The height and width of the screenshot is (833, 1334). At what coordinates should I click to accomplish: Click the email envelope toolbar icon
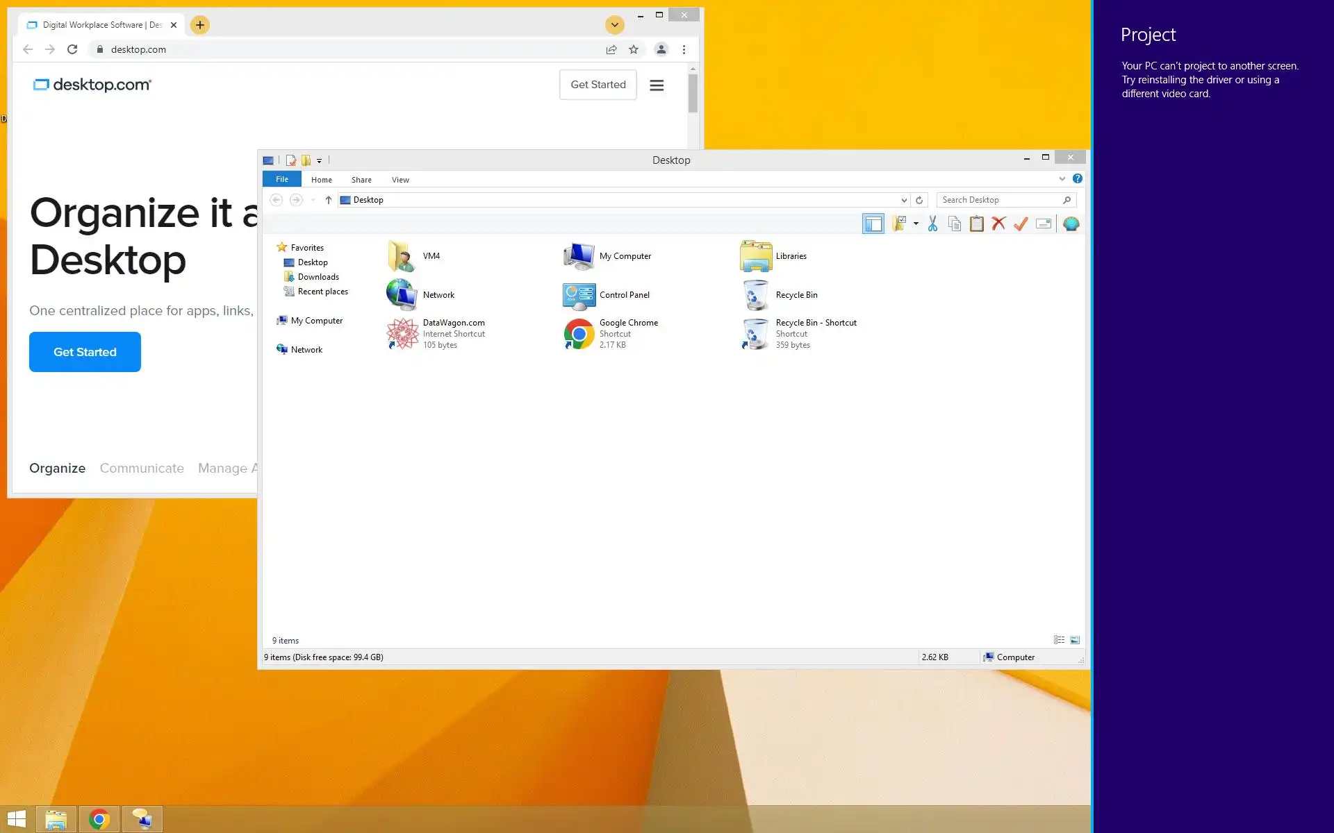tap(1044, 224)
